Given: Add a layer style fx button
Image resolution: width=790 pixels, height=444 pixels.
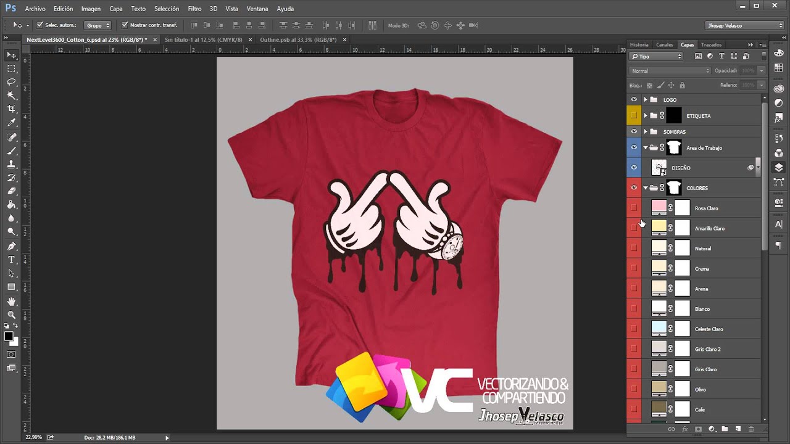Looking at the screenshot, I should point(684,429).
